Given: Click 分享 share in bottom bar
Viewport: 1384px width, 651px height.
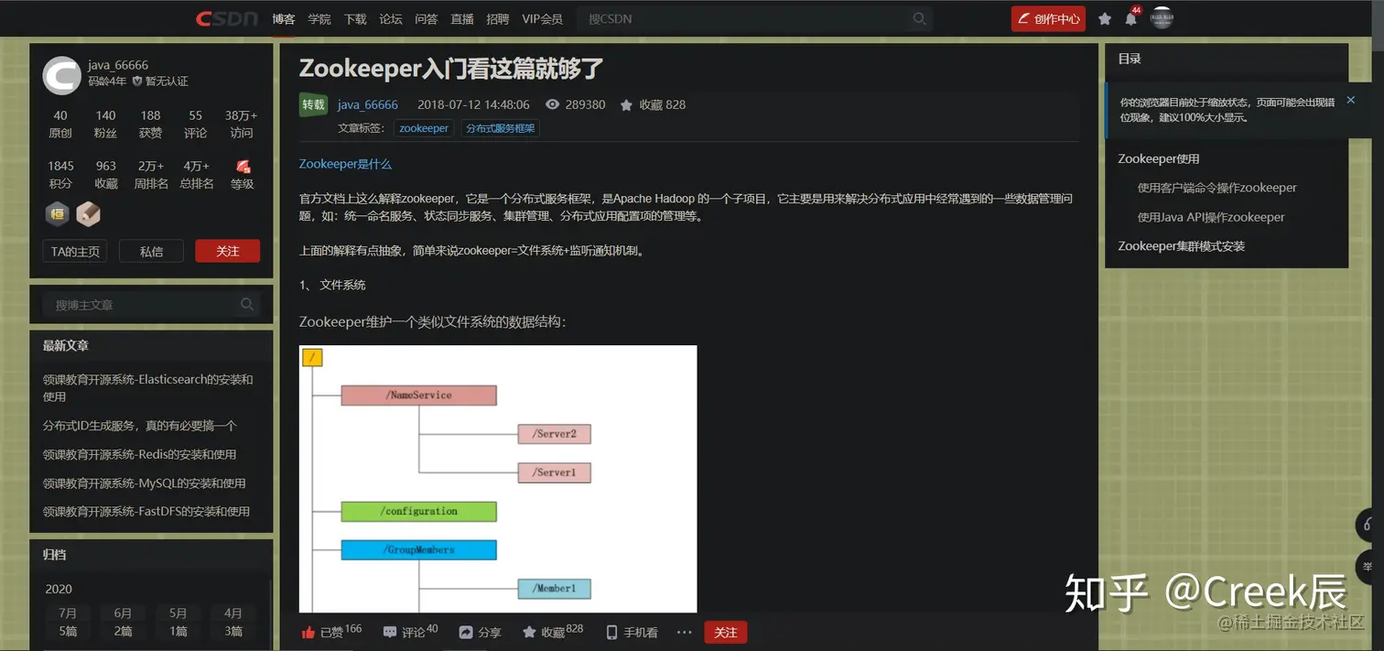Looking at the screenshot, I should click(x=480, y=632).
